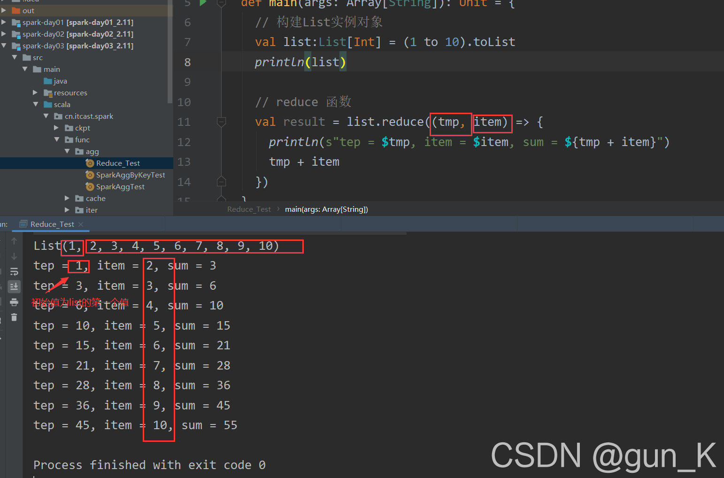Image resolution: width=724 pixels, height=478 pixels.
Task: Click the Down the stack trace arrow
Action: coord(14,256)
